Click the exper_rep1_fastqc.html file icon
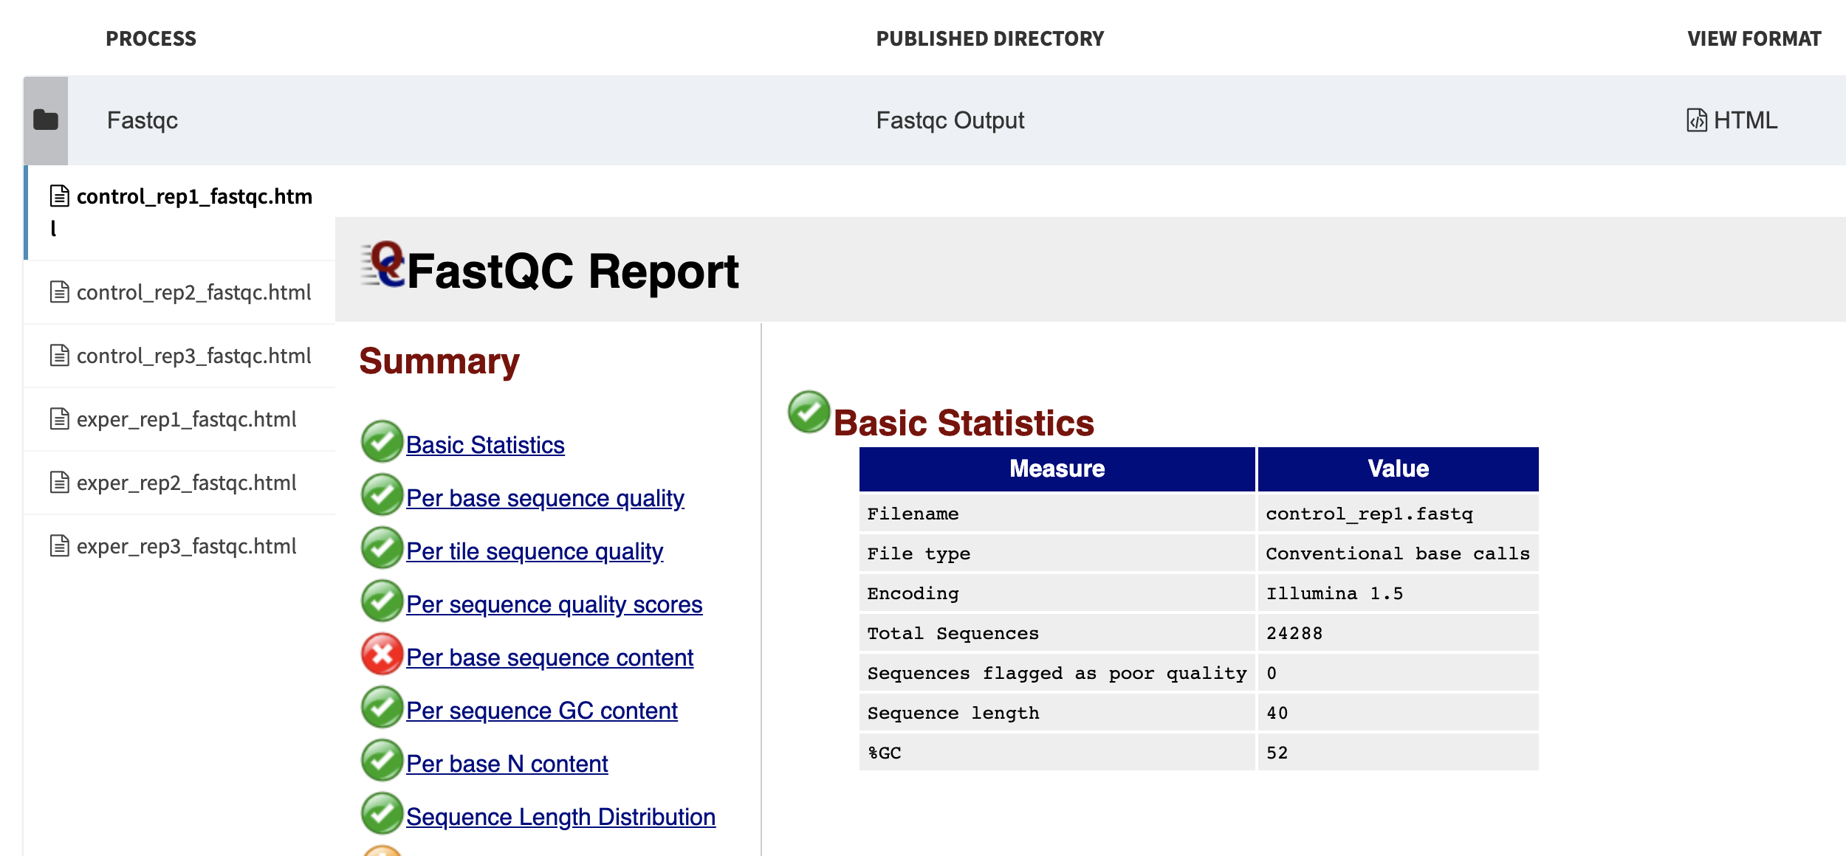Viewport: 1846px width, 856px height. pos(60,419)
